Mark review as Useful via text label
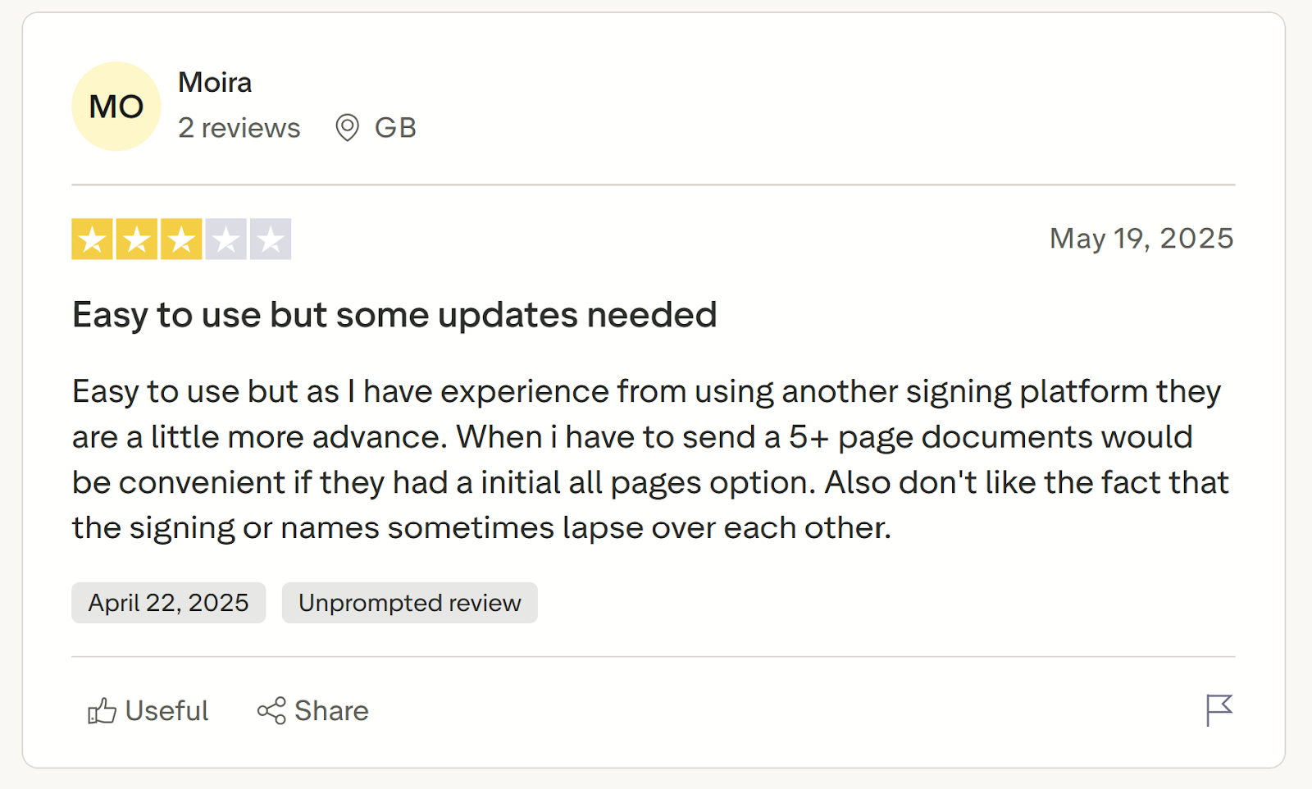This screenshot has width=1312, height=789. (x=166, y=710)
